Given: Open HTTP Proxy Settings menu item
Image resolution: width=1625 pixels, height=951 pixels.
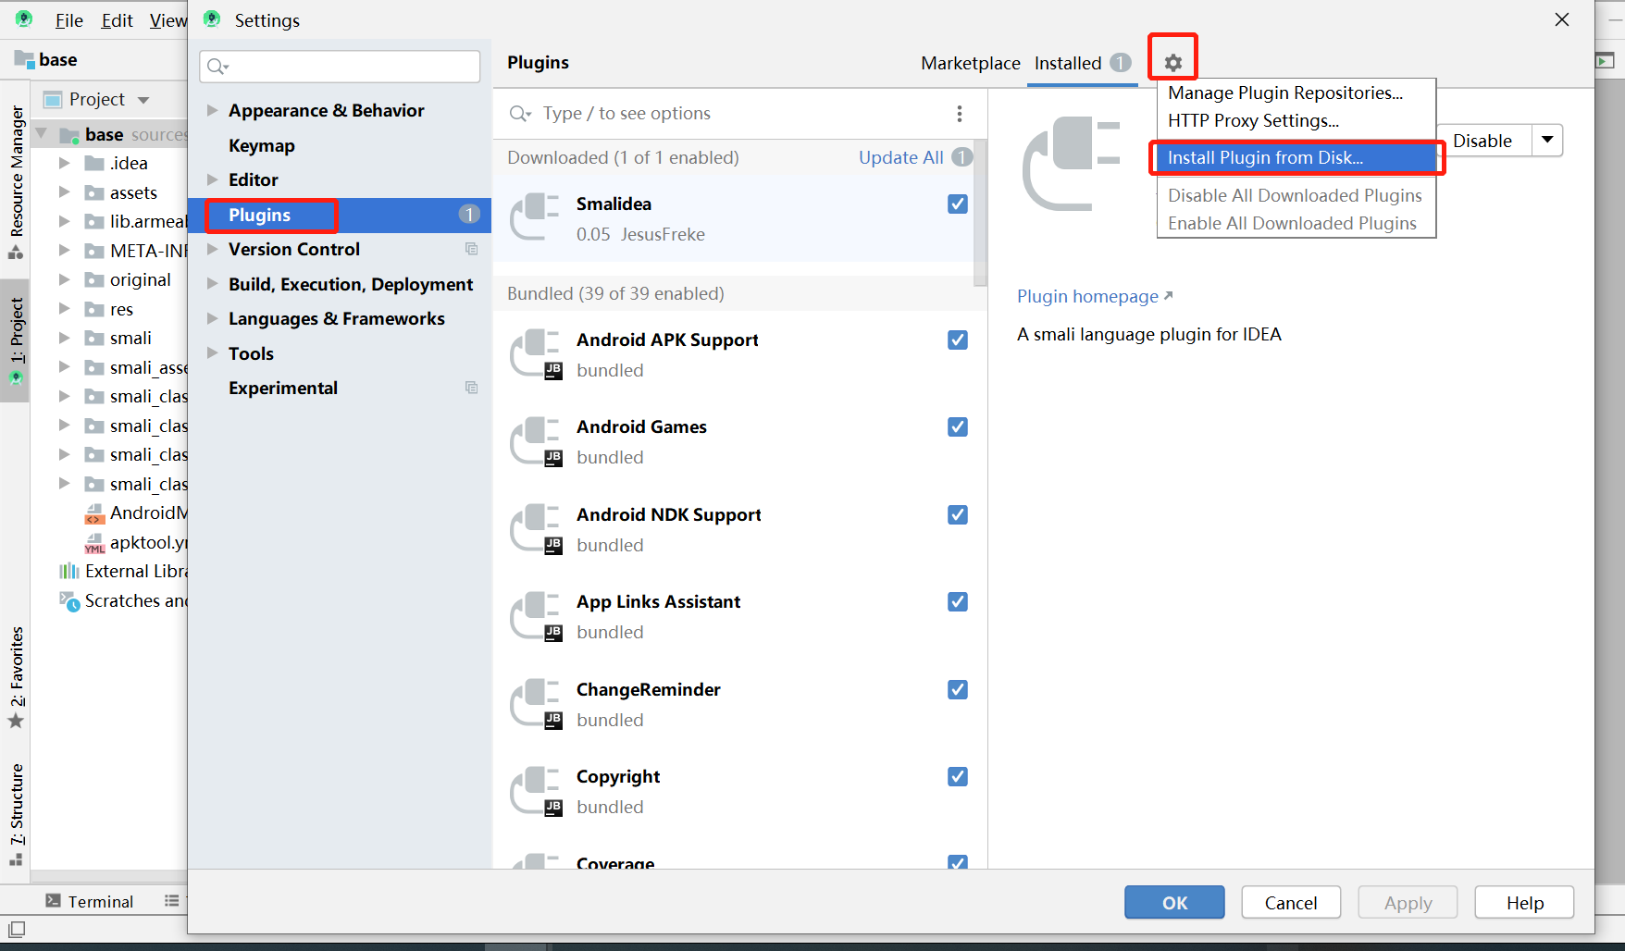Looking at the screenshot, I should coord(1296,120).
